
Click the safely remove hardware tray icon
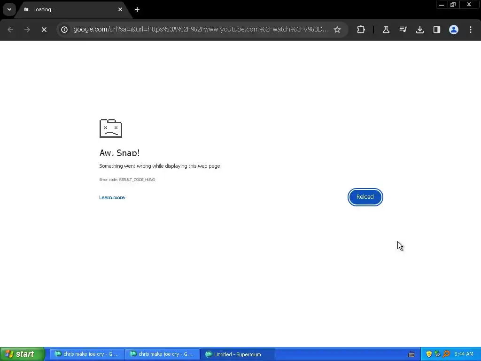point(437,354)
